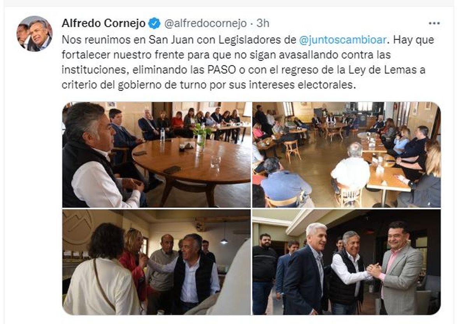Open the @juntoscambioar mention link

pyautogui.click(x=343, y=40)
